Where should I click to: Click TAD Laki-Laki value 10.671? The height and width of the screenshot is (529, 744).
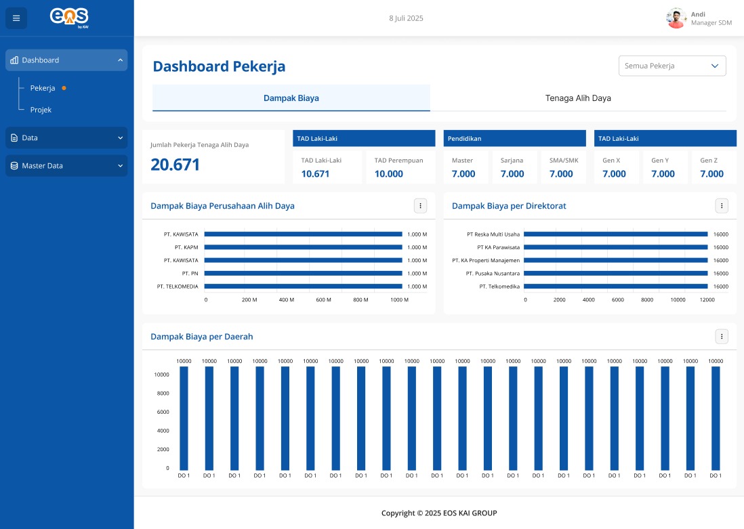(315, 174)
